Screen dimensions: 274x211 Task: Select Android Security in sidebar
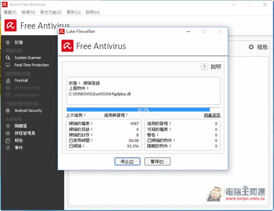28,111
